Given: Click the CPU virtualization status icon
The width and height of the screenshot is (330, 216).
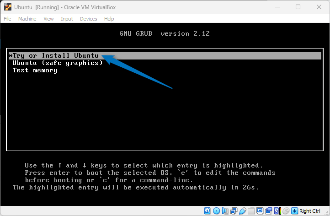Looking at the screenshot, I should tap(277, 211).
